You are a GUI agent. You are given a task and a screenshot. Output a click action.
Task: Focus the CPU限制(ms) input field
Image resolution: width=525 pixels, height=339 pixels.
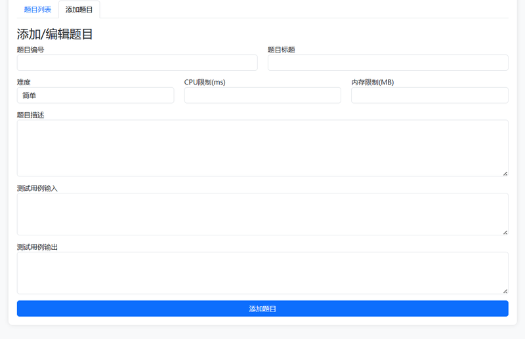pyautogui.click(x=262, y=95)
